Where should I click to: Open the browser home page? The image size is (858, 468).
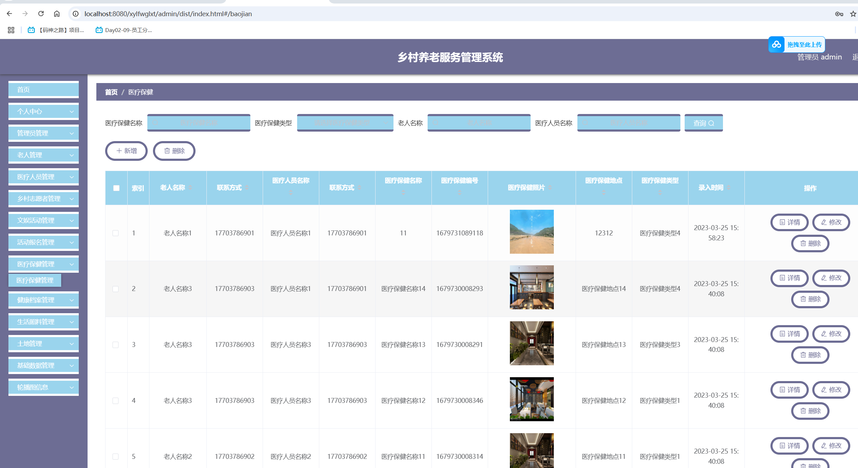(57, 14)
